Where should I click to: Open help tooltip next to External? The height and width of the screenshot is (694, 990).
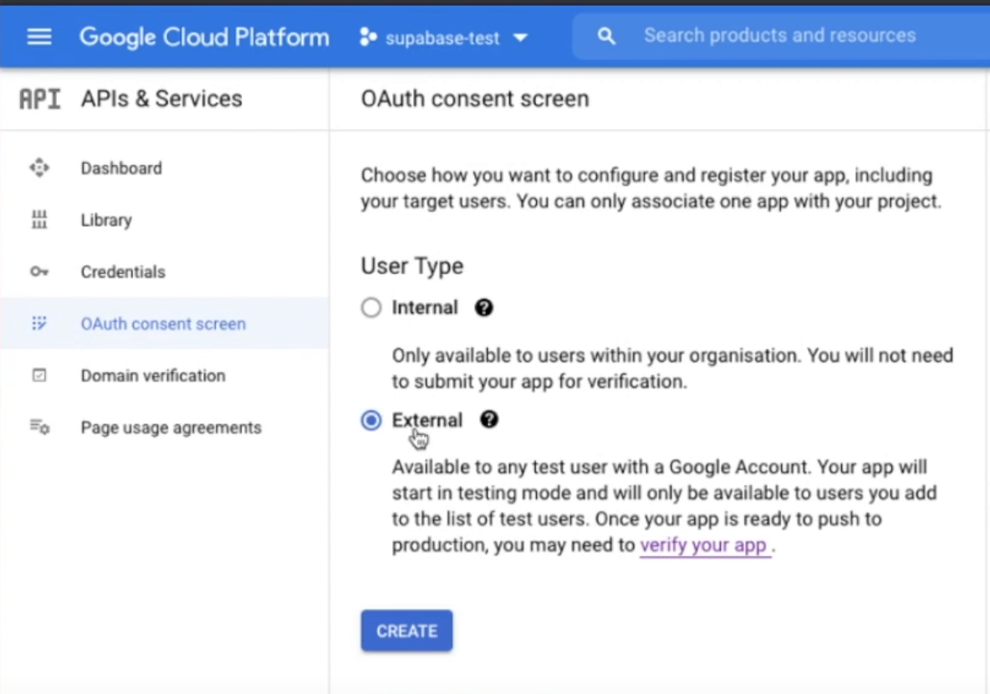pyautogui.click(x=489, y=420)
